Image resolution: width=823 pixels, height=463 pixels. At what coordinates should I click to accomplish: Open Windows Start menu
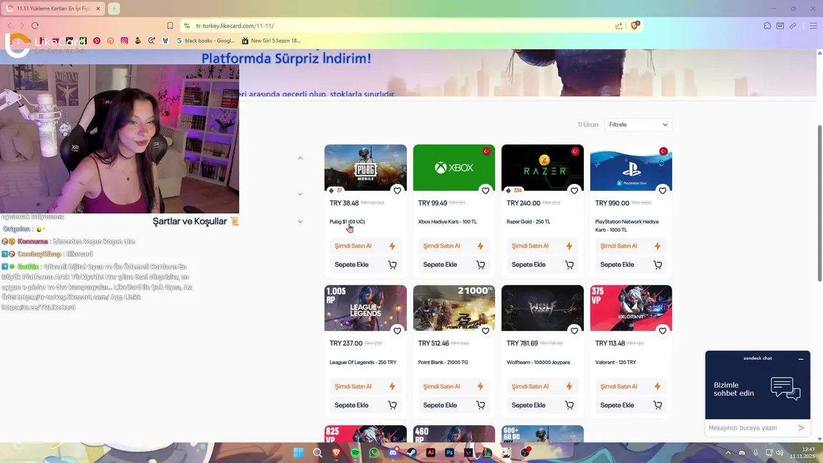click(298, 453)
